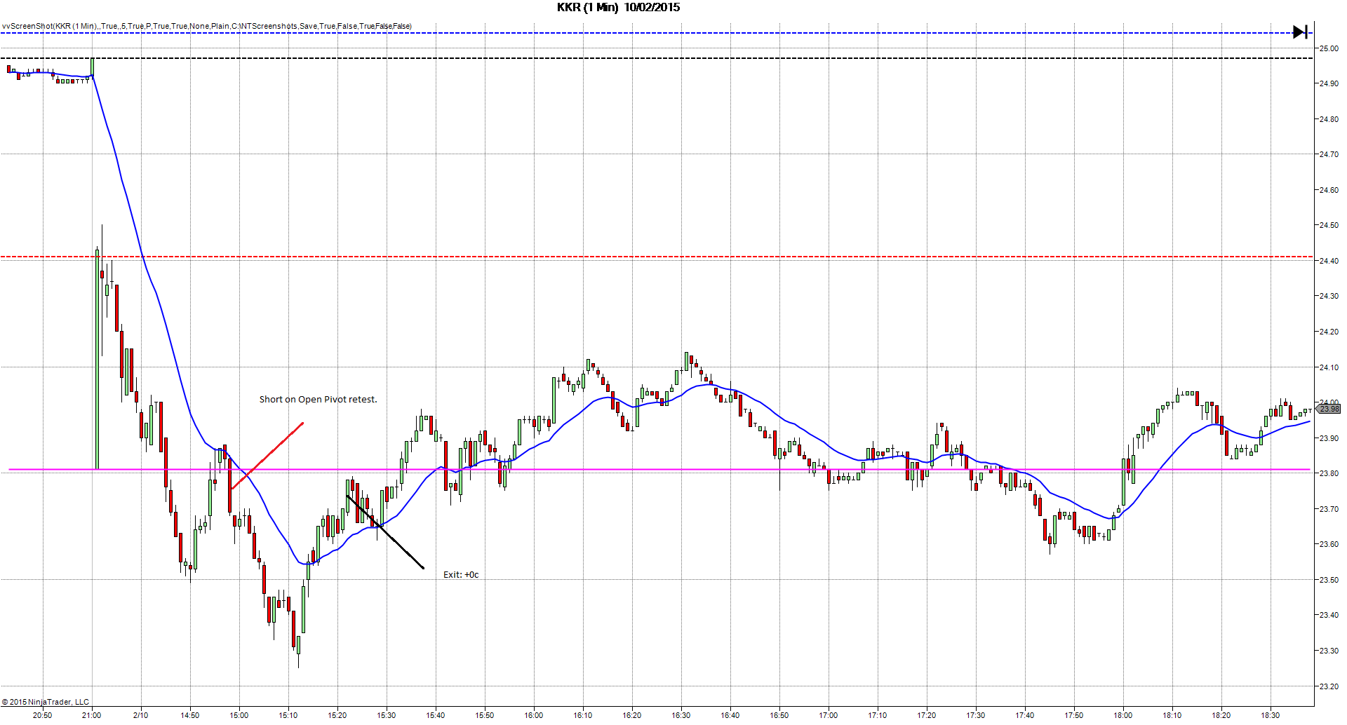
Task: Click the 16:00 time axis label
Action: pos(533,715)
